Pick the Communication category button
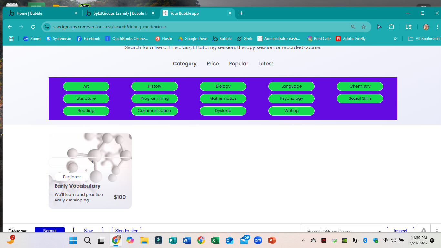441x248 pixels. pos(155,111)
